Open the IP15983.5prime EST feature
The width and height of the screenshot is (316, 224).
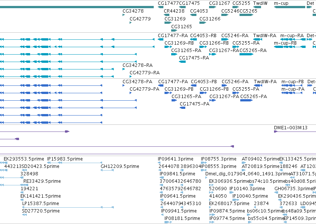[x=75, y=163]
